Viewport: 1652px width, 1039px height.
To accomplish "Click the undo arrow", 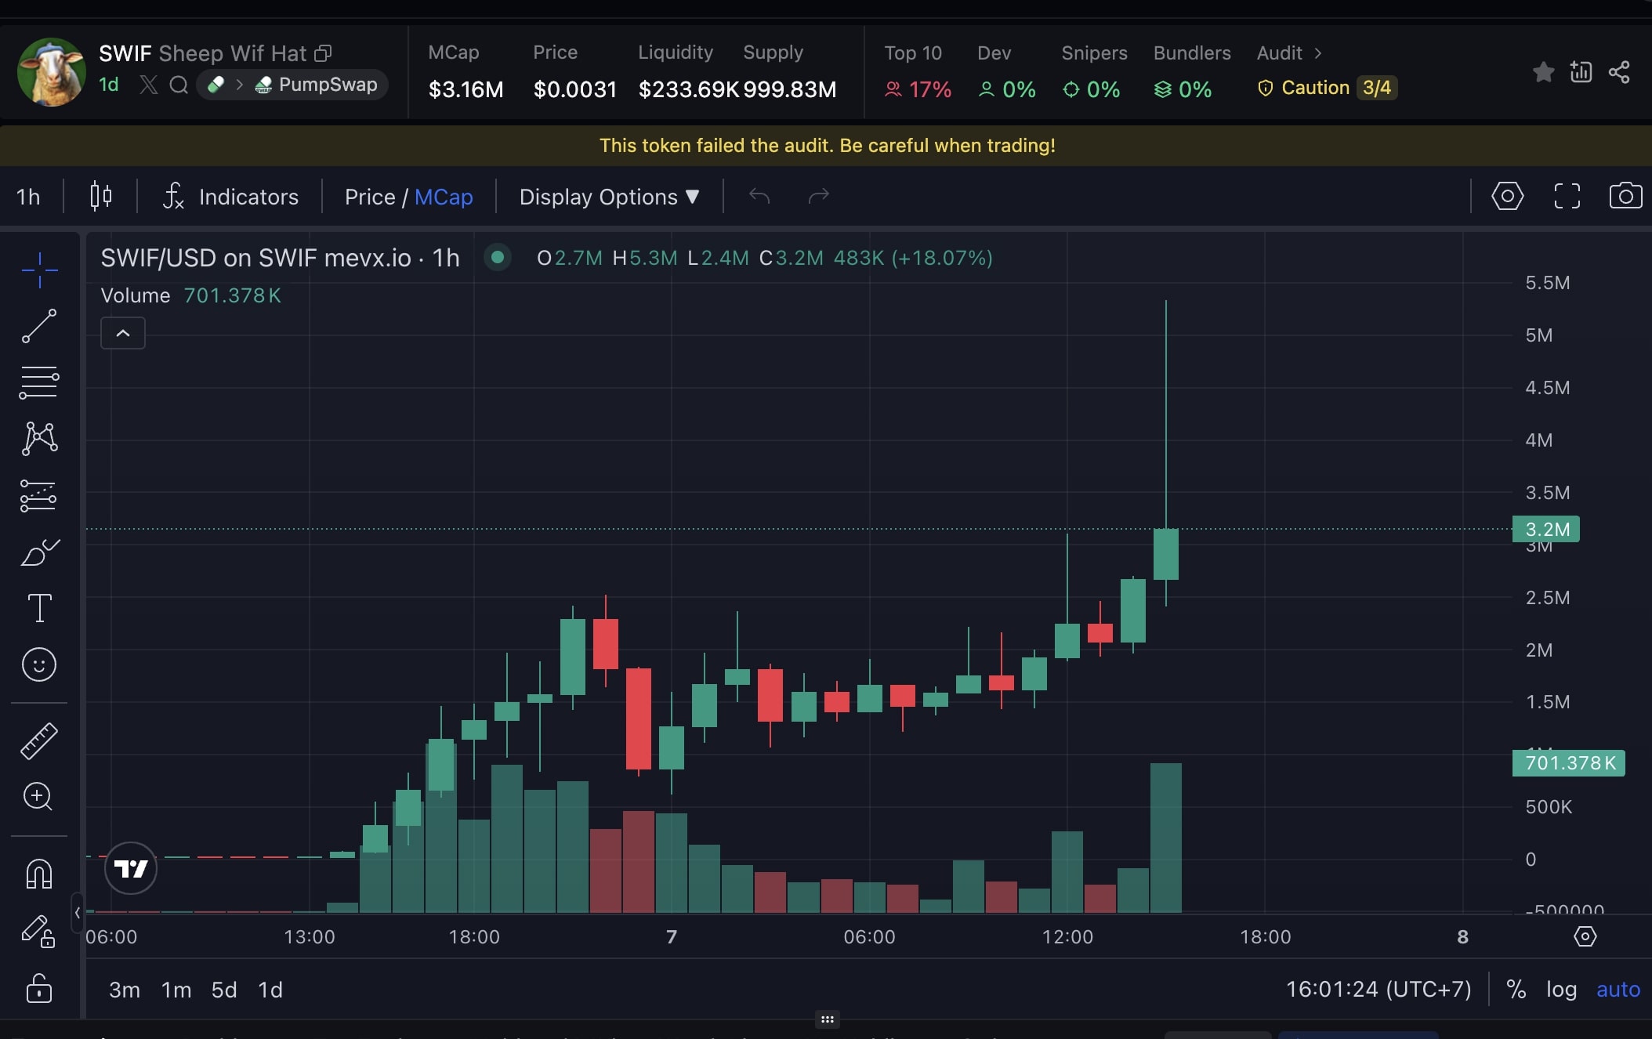I will point(759,195).
